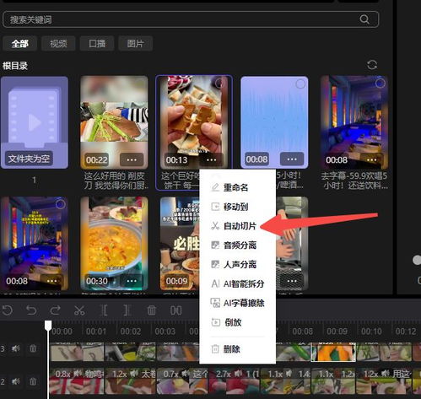Image resolution: width=421 pixels, height=399 pixels.
Task: Open more options on second-row 00:08 clip
Action: pyautogui.click(x=51, y=281)
